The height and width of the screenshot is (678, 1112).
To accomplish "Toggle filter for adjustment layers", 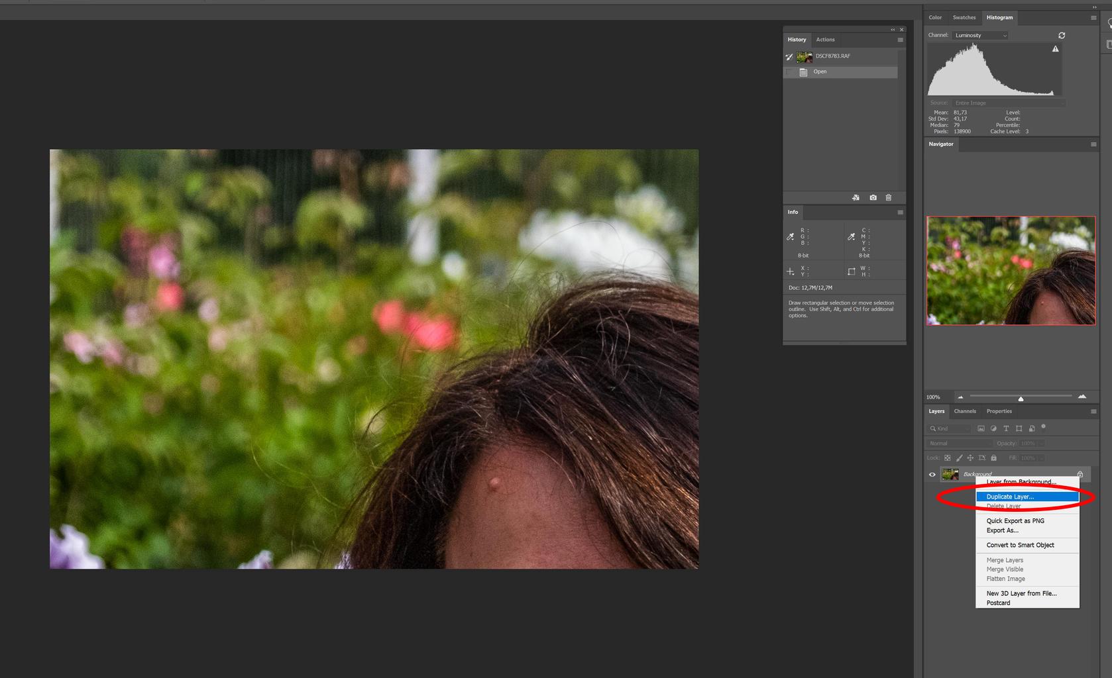I will click(993, 429).
